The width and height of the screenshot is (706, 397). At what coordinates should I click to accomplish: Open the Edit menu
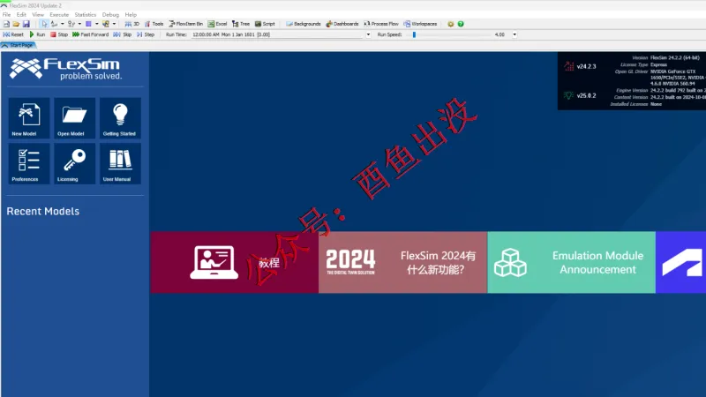(21, 15)
